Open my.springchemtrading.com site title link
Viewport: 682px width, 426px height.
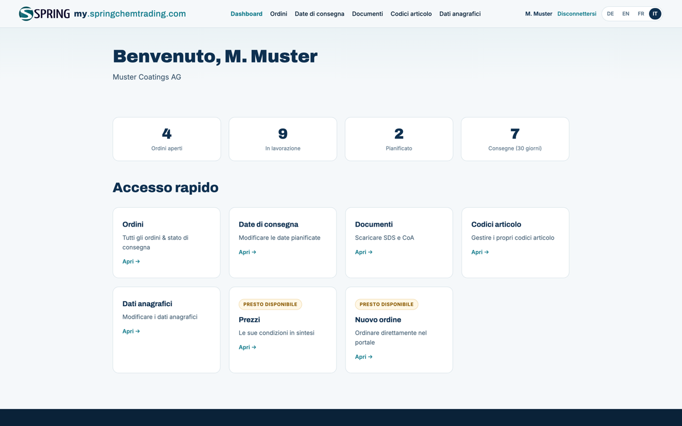tap(130, 14)
